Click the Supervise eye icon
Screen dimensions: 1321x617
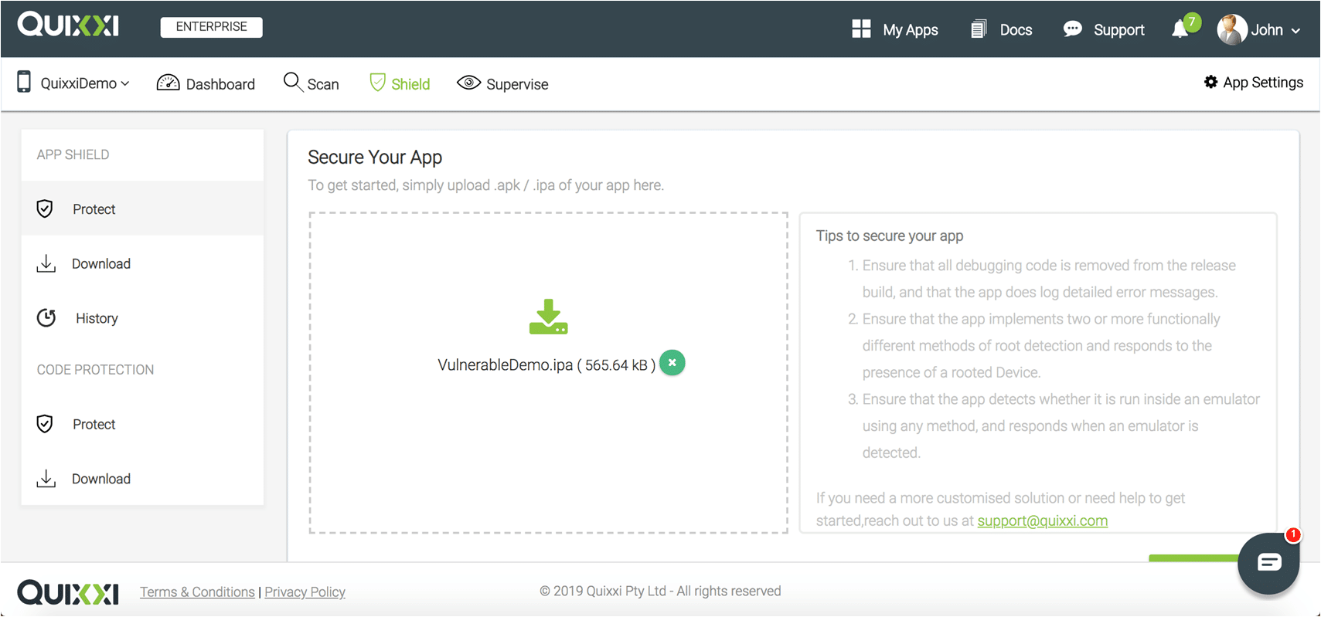pos(468,83)
